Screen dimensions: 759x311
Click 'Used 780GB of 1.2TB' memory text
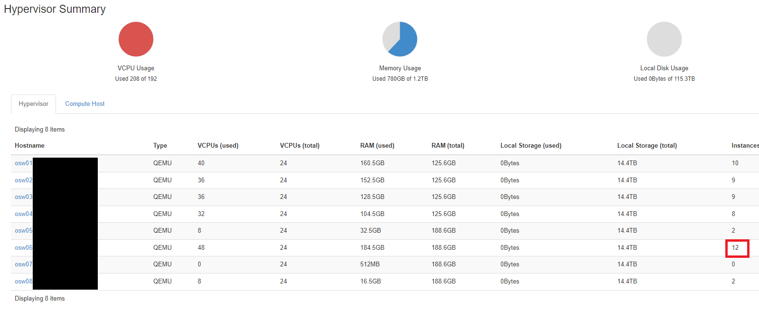[x=400, y=79]
